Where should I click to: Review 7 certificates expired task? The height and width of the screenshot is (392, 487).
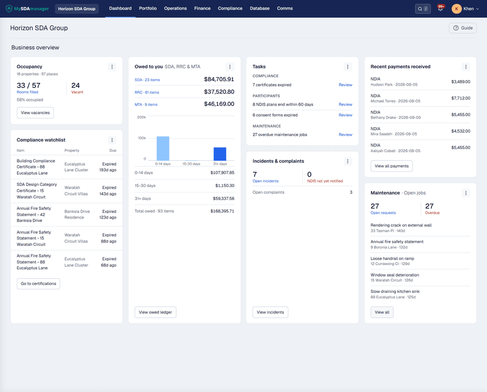[346, 85]
